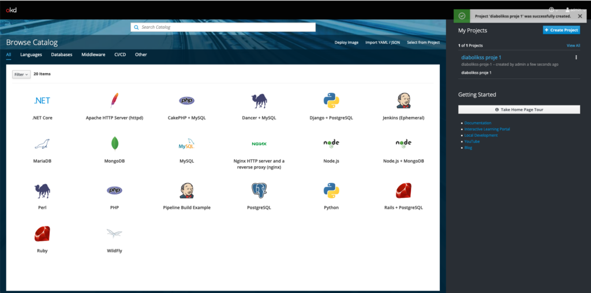The width and height of the screenshot is (591, 293).
Task: Click the OKD logo in header
Action: (12, 10)
